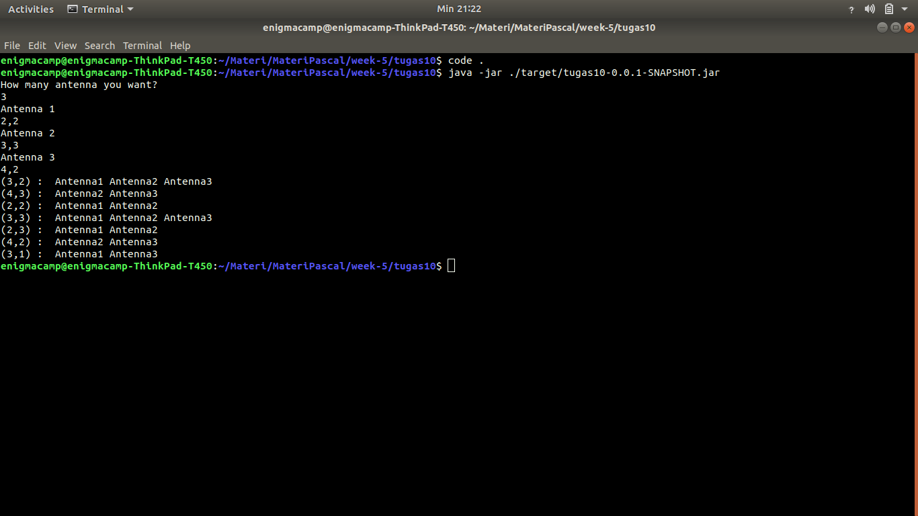
Task: Click the 'java -jar' command line text
Action: click(x=584, y=73)
